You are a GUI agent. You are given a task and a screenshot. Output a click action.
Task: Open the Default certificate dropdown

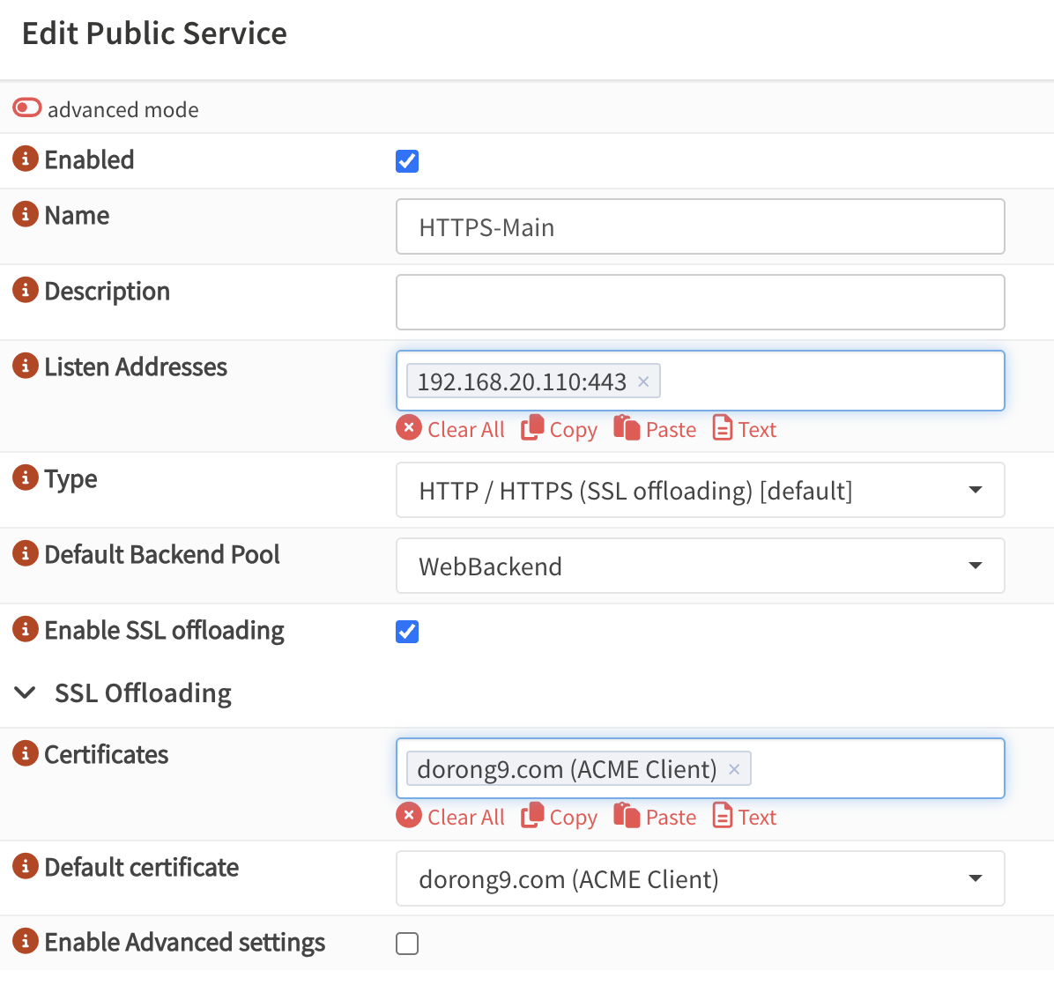(700, 878)
